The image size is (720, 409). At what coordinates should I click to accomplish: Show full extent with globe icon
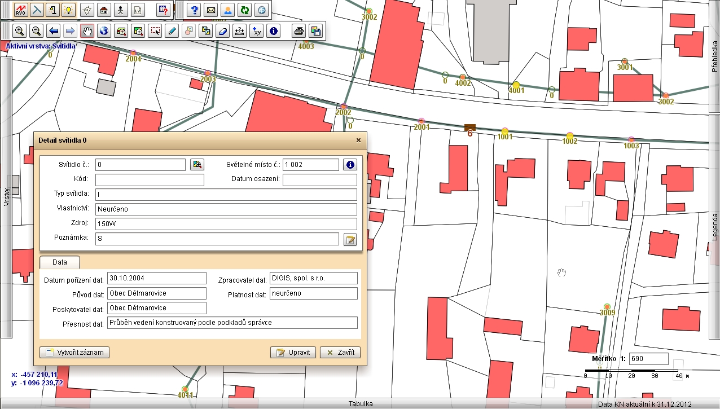(x=103, y=31)
